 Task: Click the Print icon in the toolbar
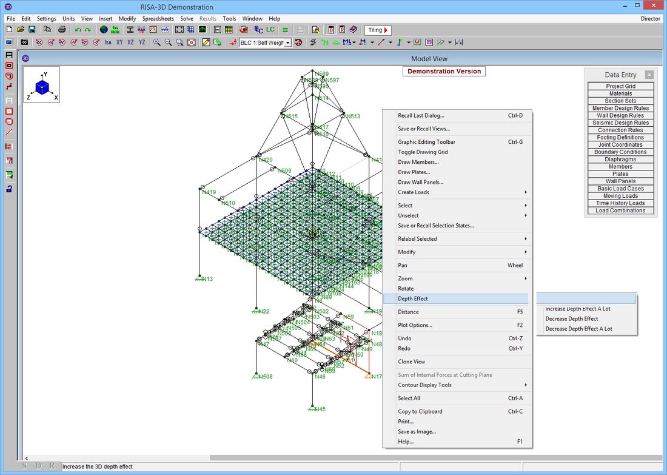coord(61,30)
